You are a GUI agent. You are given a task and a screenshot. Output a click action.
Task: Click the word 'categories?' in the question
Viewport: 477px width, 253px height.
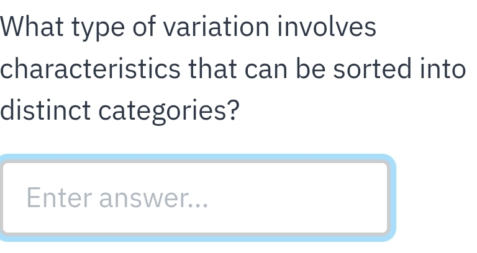pos(169,112)
